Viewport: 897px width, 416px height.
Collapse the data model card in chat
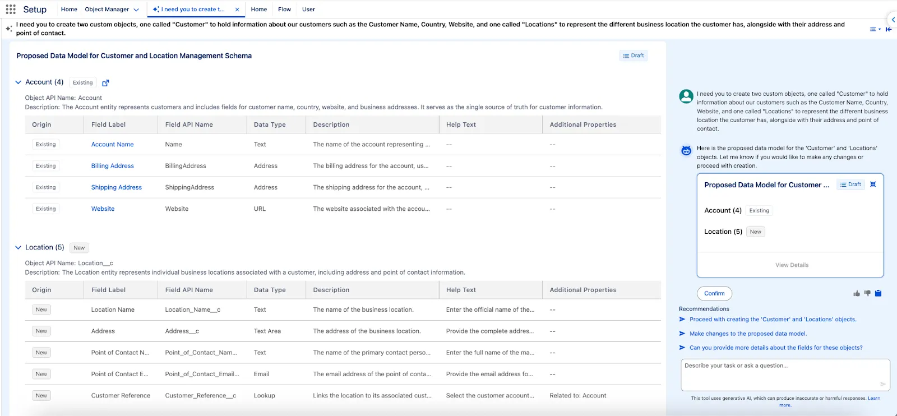click(873, 184)
